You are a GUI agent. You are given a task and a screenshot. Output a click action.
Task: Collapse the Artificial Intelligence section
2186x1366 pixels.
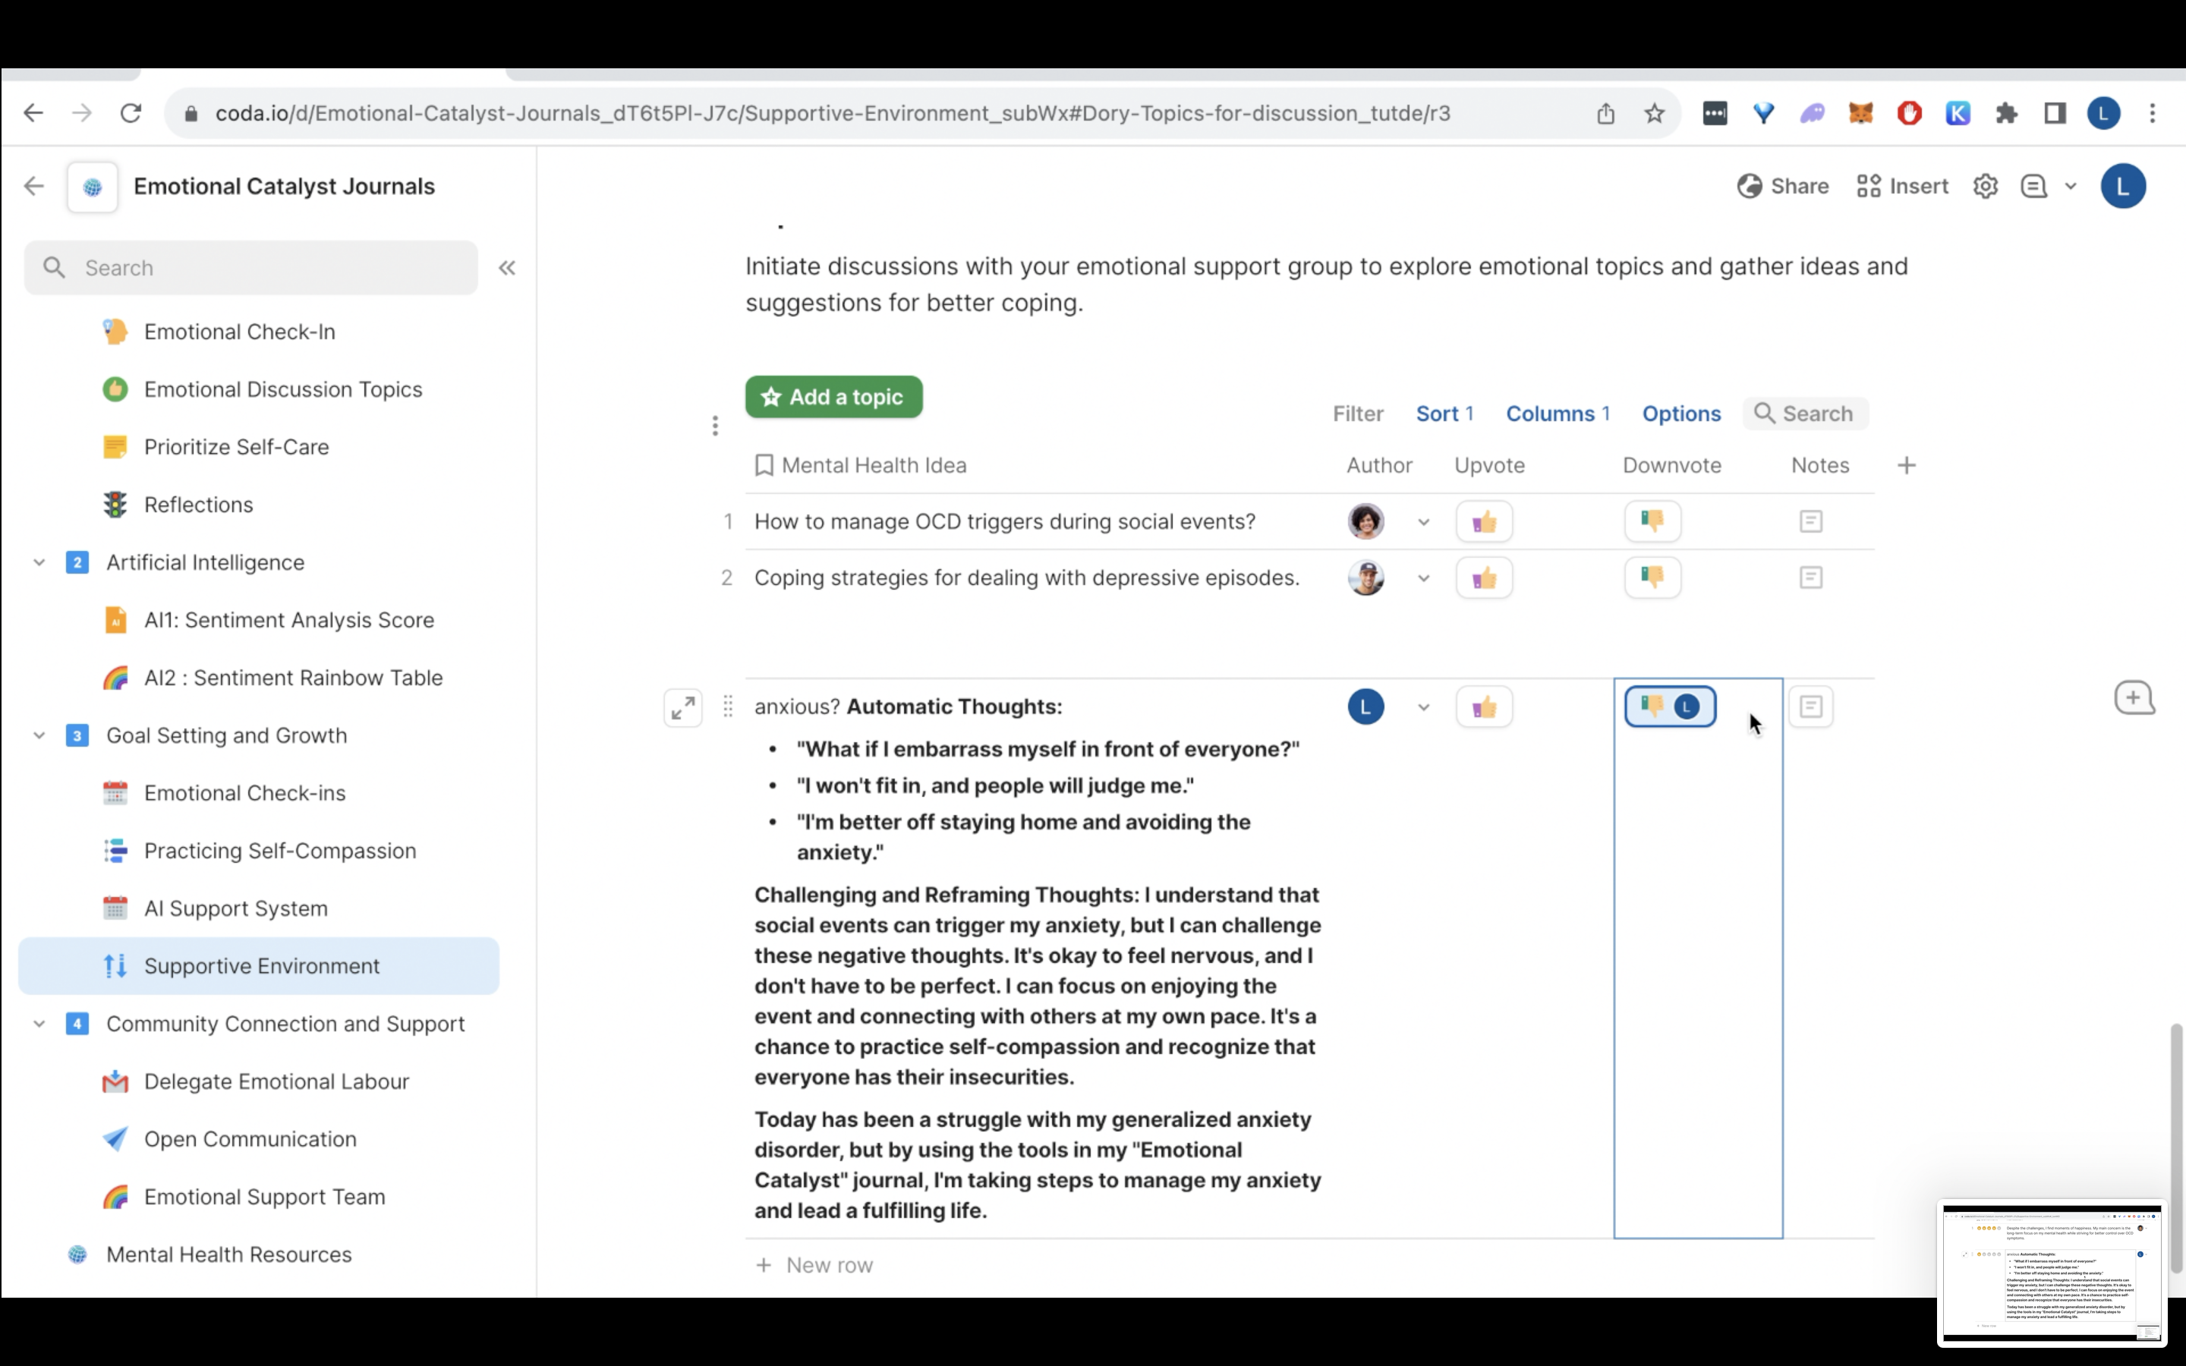(x=39, y=563)
